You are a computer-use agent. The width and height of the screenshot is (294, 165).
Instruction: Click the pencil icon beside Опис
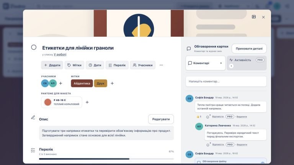[33, 118]
